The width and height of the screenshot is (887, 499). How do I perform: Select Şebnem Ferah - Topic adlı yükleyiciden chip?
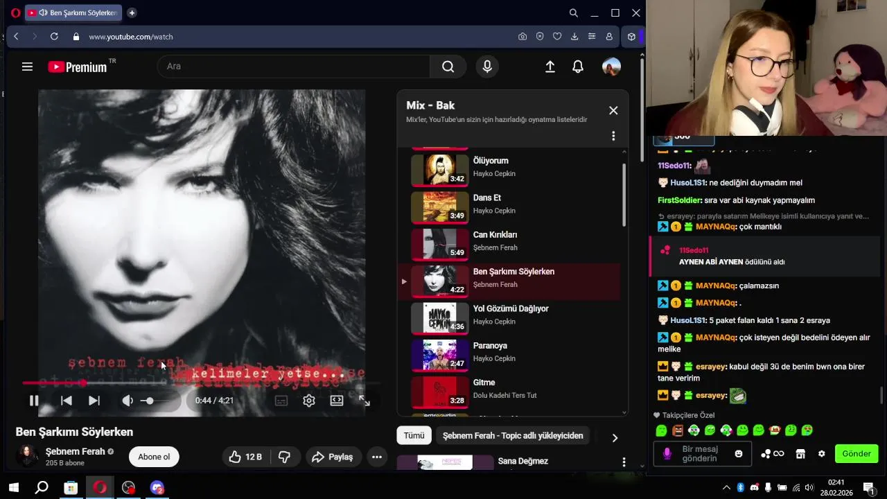point(513,435)
